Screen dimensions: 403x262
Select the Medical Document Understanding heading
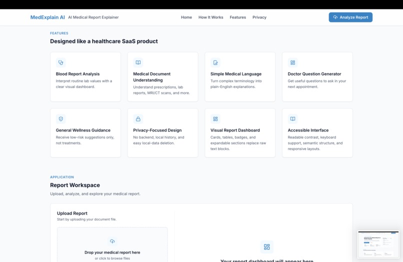tap(152, 77)
